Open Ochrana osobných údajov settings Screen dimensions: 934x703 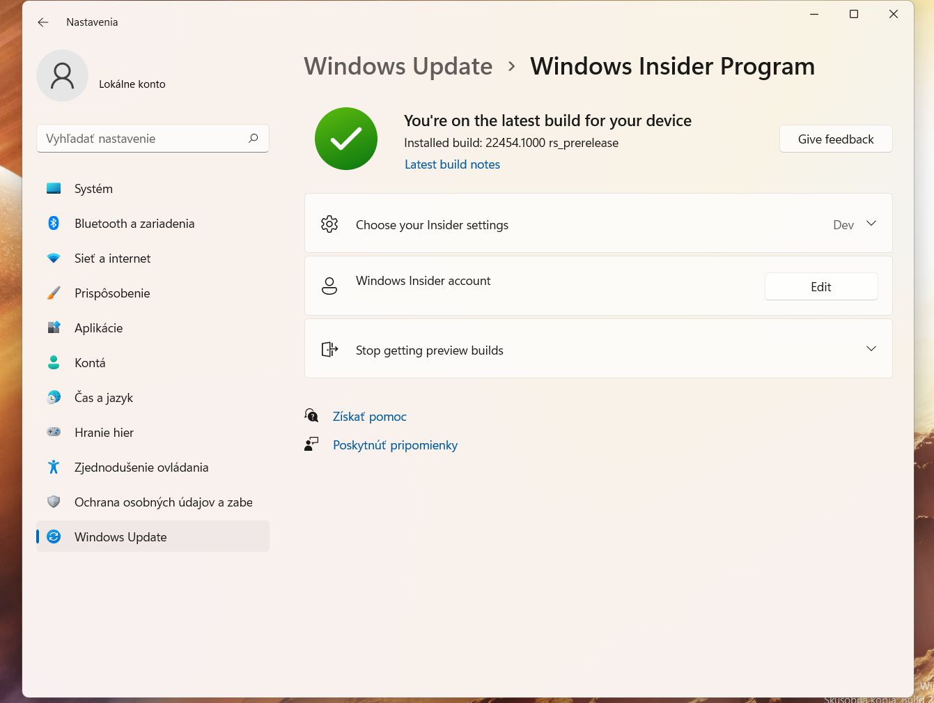pos(153,502)
